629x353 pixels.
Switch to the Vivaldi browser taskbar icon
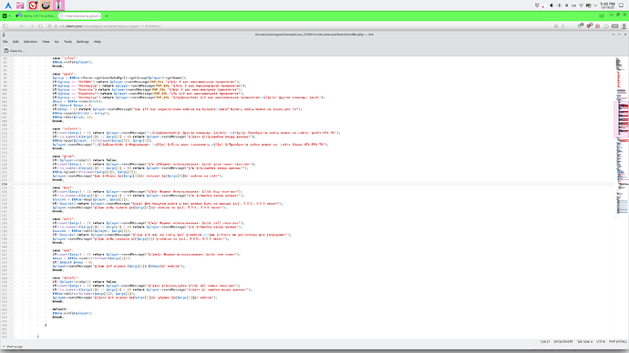[33, 5]
